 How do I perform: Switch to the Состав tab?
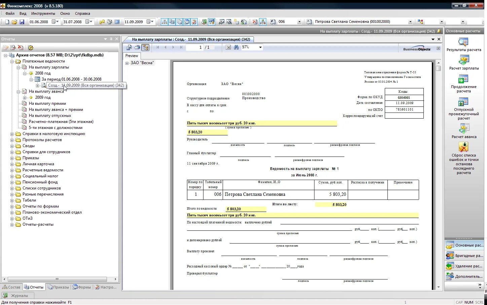[x=11, y=287]
